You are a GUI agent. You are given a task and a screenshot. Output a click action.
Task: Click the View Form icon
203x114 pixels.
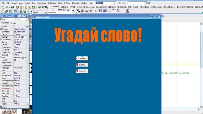6,11
